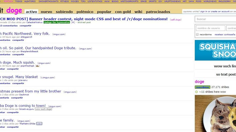Click the pink doge subreddit logo
236x132 pixels.
[x=14, y=11]
